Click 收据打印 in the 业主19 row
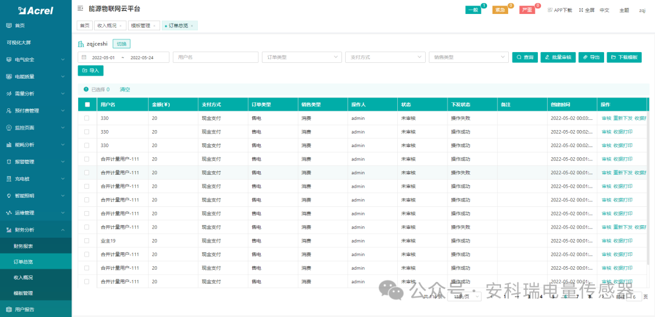 click(x=623, y=241)
